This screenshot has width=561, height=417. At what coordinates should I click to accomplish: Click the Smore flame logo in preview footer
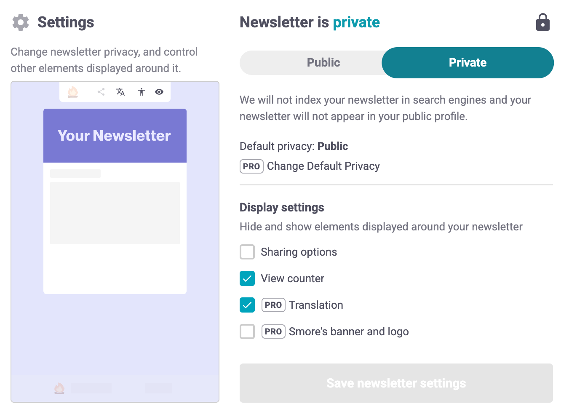[59, 388]
